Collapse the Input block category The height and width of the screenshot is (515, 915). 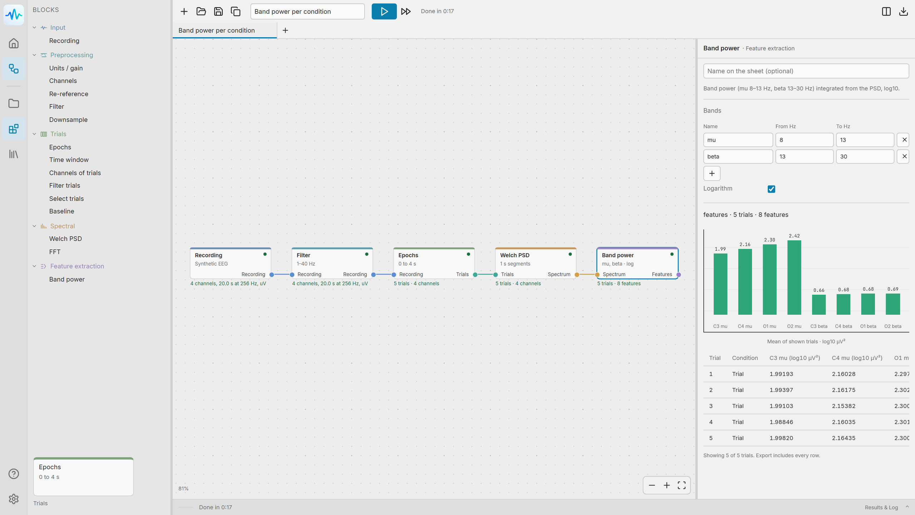point(35,28)
